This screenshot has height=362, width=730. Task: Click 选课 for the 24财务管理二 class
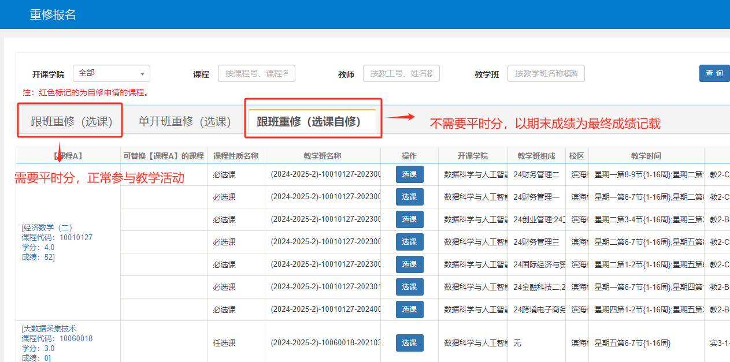tap(409, 174)
